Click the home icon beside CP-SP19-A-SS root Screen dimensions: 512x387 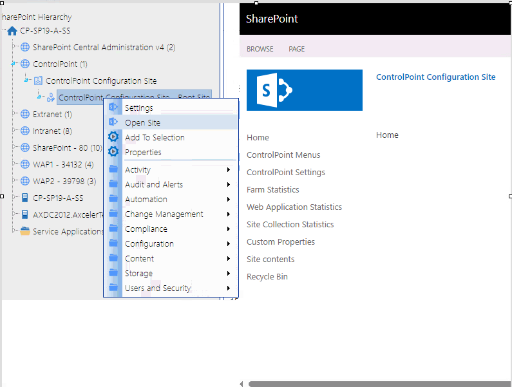(x=12, y=31)
